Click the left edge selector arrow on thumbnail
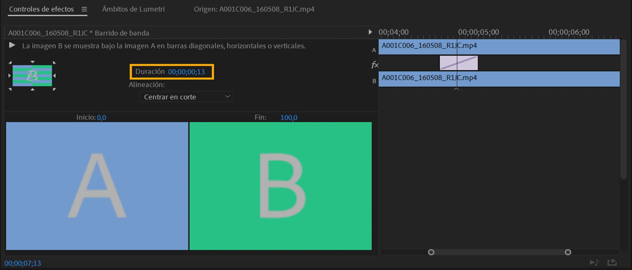 (x=10, y=76)
